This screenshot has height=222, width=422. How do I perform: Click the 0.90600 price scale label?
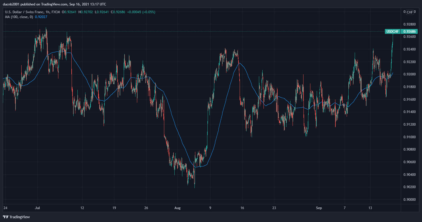point(409,162)
